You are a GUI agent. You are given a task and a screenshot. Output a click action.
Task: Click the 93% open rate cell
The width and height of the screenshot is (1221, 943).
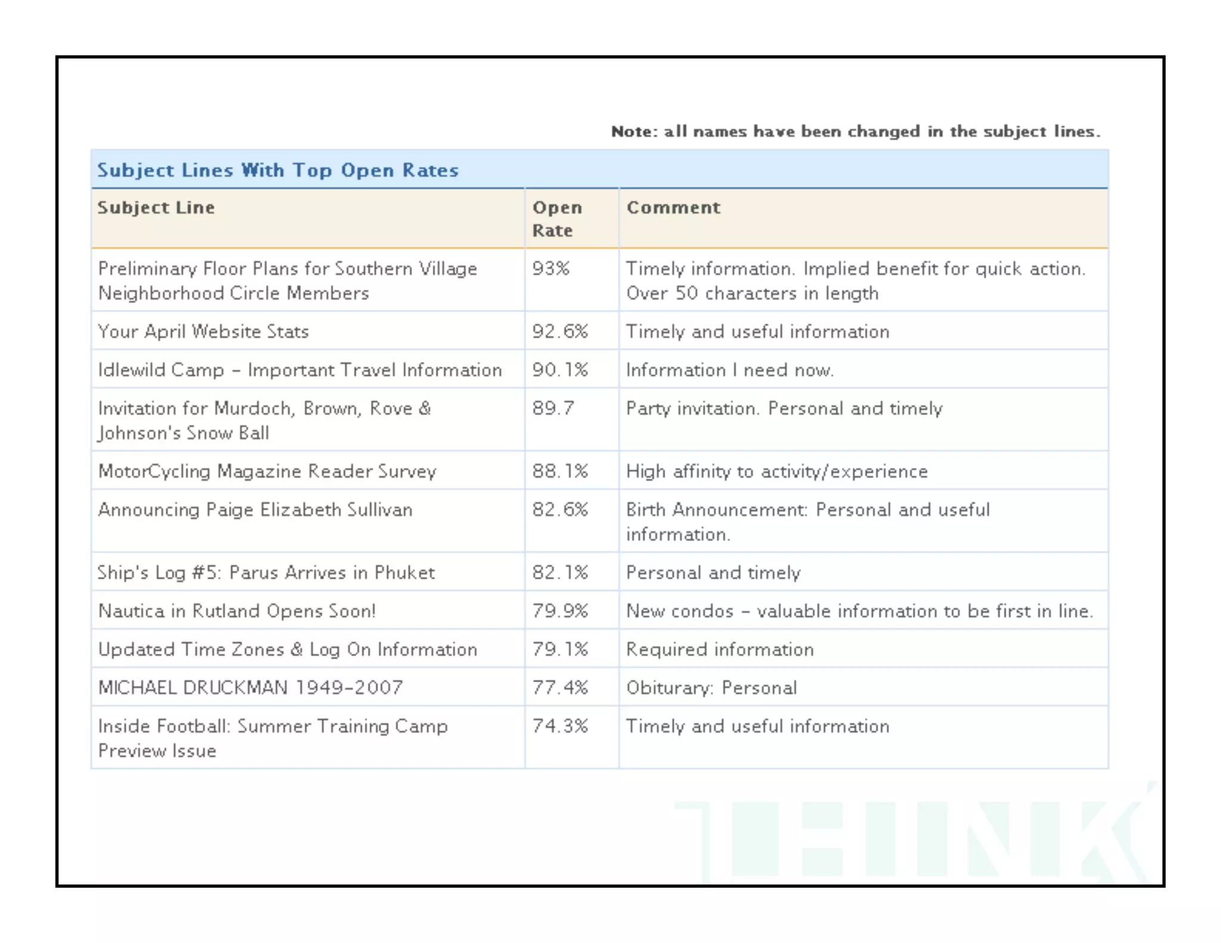click(x=551, y=269)
